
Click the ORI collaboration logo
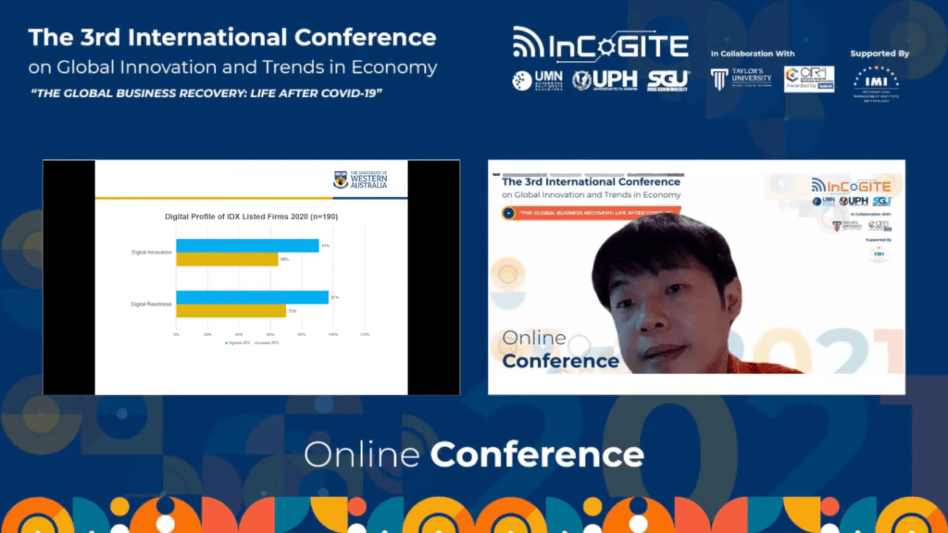click(x=808, y=79)
